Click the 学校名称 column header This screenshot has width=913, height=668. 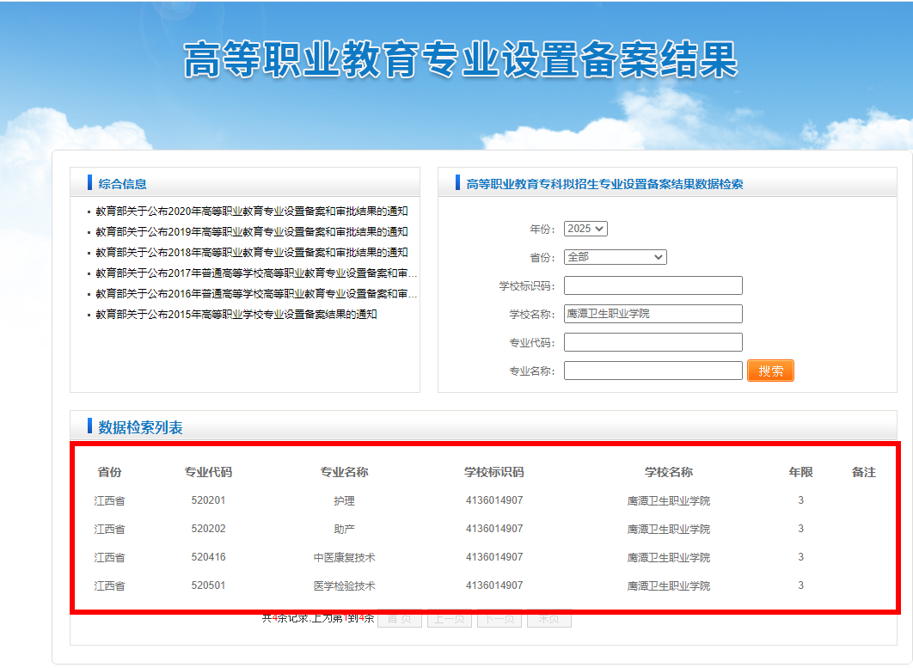pos(669,472)
